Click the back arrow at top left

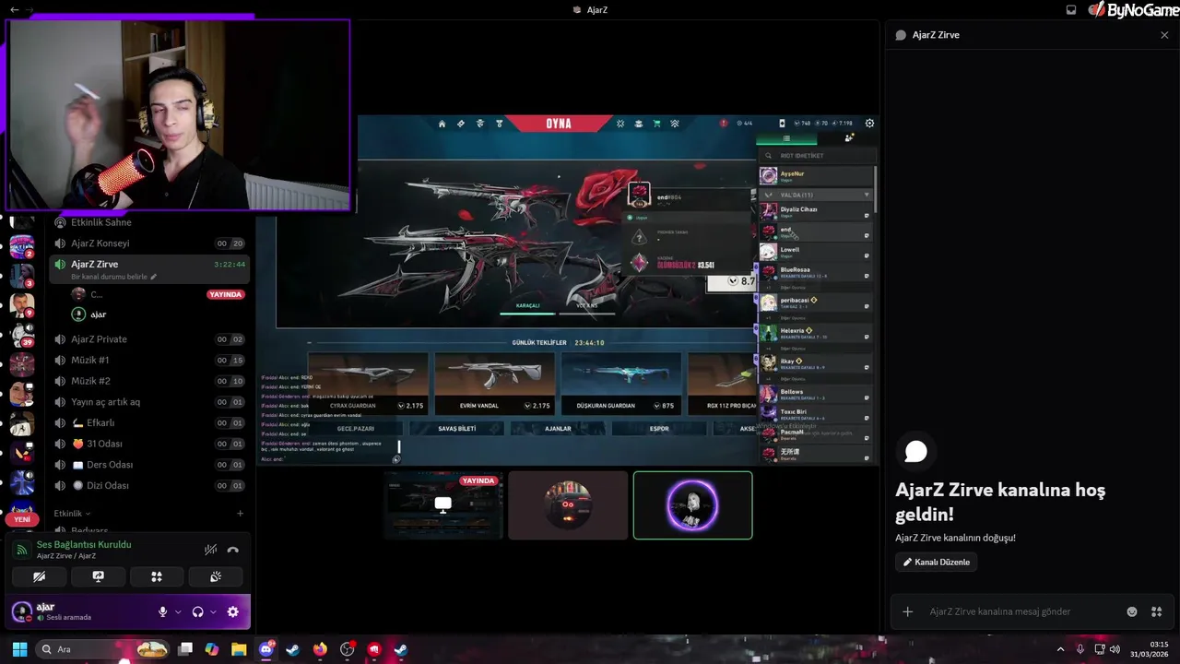click(14, 9)
